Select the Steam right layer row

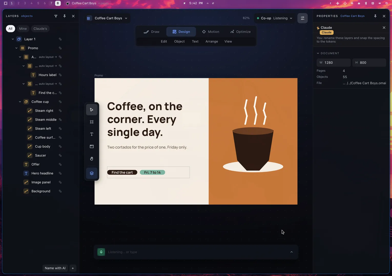click(44, 111)
